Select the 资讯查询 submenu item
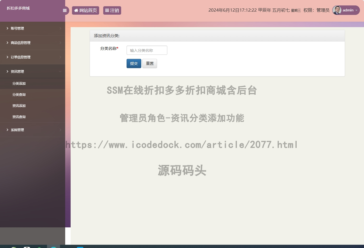The height and width of the screenshot is (248, 364). tap(33, 117)
